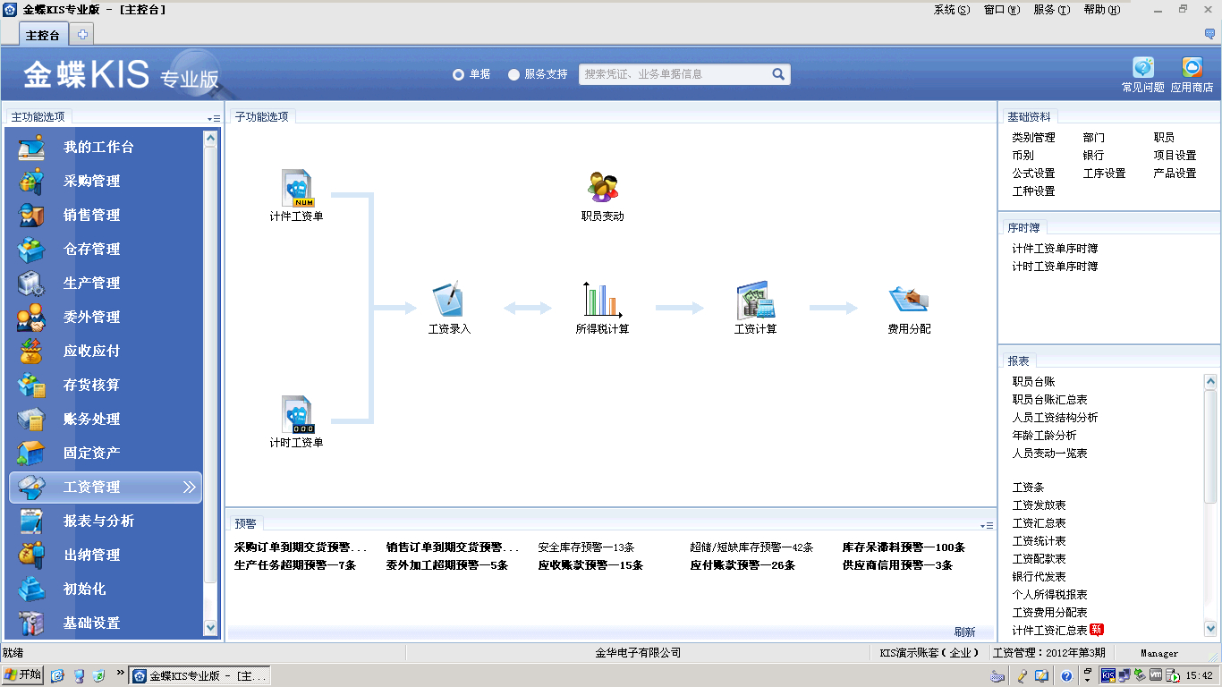Open the 费用分配 icon

coord(909,301)
